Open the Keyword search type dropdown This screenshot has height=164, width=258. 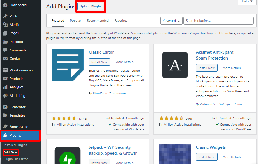coord(171,21)
